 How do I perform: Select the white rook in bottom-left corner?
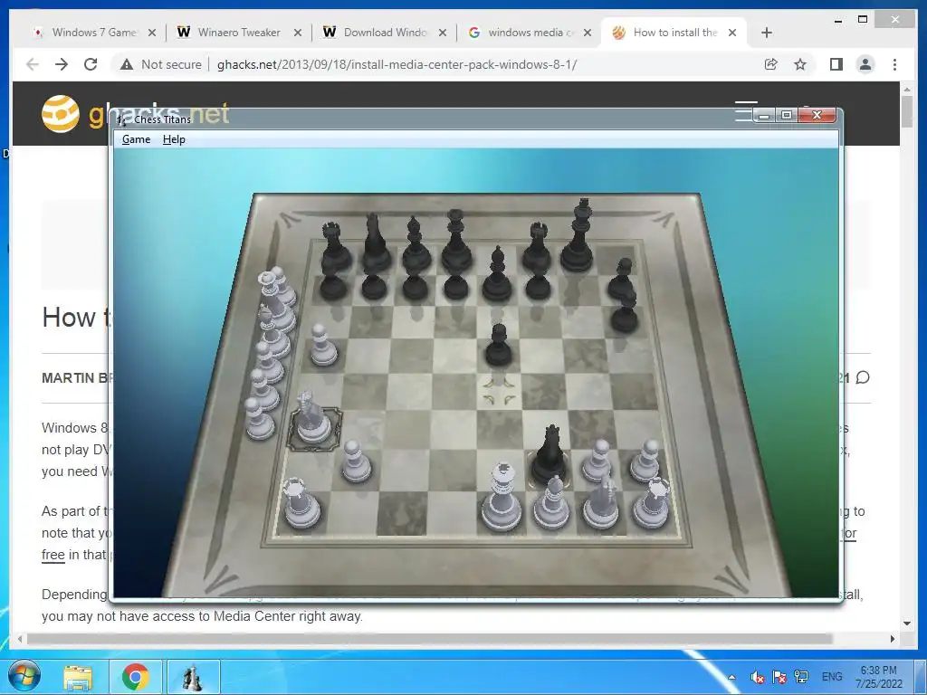click(x=302, y=503)
